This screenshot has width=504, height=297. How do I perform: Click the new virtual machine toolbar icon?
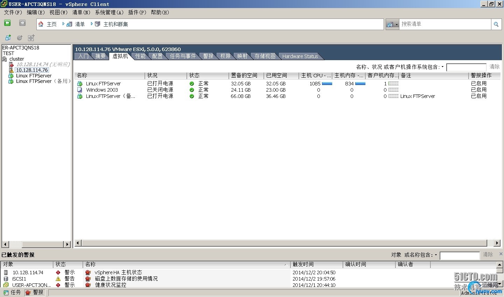pyautogui.click(x=8, y=38)
